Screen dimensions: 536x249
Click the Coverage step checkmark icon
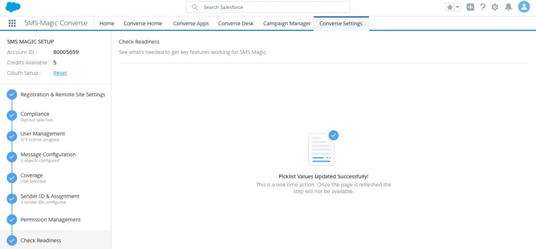[12, 178]
